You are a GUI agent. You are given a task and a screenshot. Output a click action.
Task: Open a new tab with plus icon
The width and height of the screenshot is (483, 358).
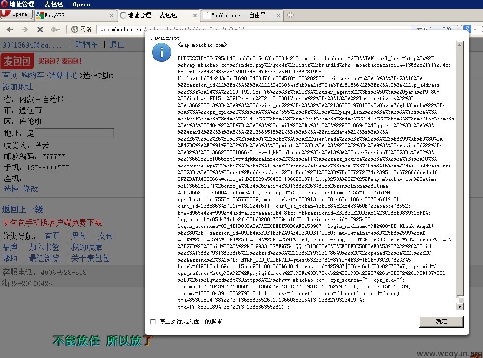(x=290, y=15)
